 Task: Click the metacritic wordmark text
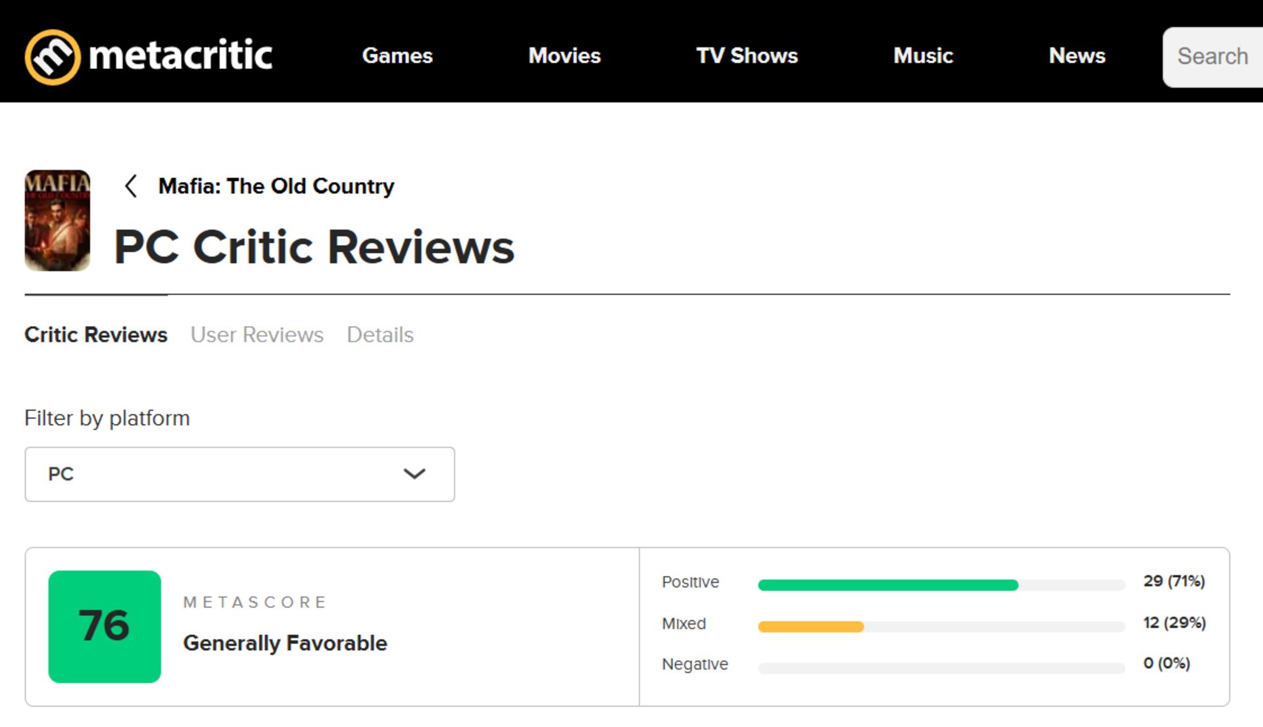180,55
